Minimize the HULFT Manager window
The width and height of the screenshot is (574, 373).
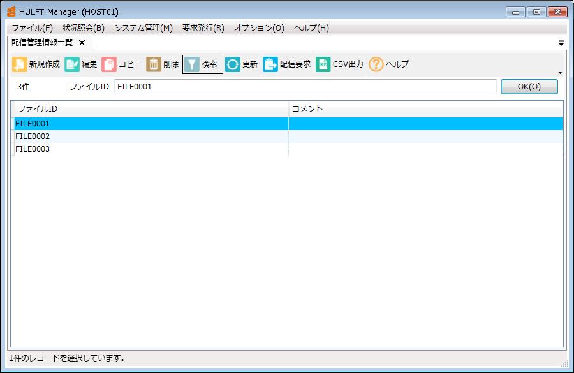coord(515,12)
